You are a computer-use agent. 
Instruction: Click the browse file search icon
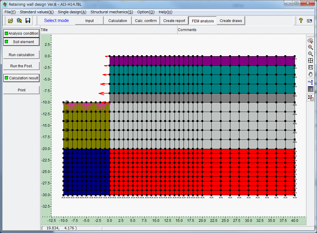(x=19, y=21)
